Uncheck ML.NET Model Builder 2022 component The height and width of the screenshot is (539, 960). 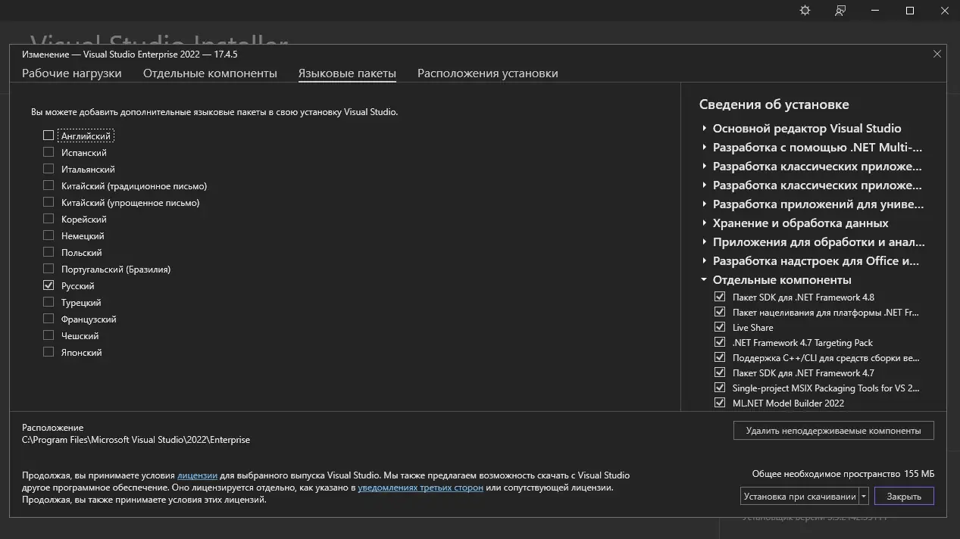[x=720, y=403]
